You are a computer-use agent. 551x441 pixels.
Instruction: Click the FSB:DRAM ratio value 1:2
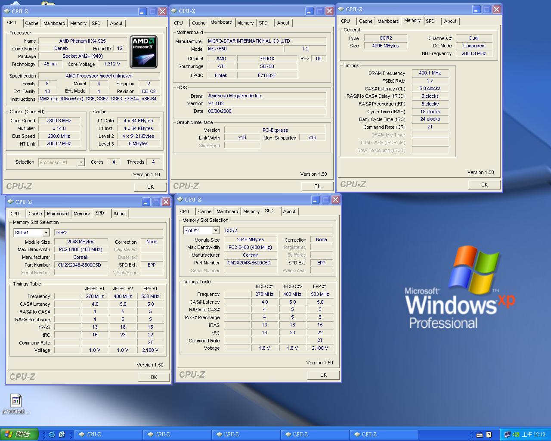point(430,81)
